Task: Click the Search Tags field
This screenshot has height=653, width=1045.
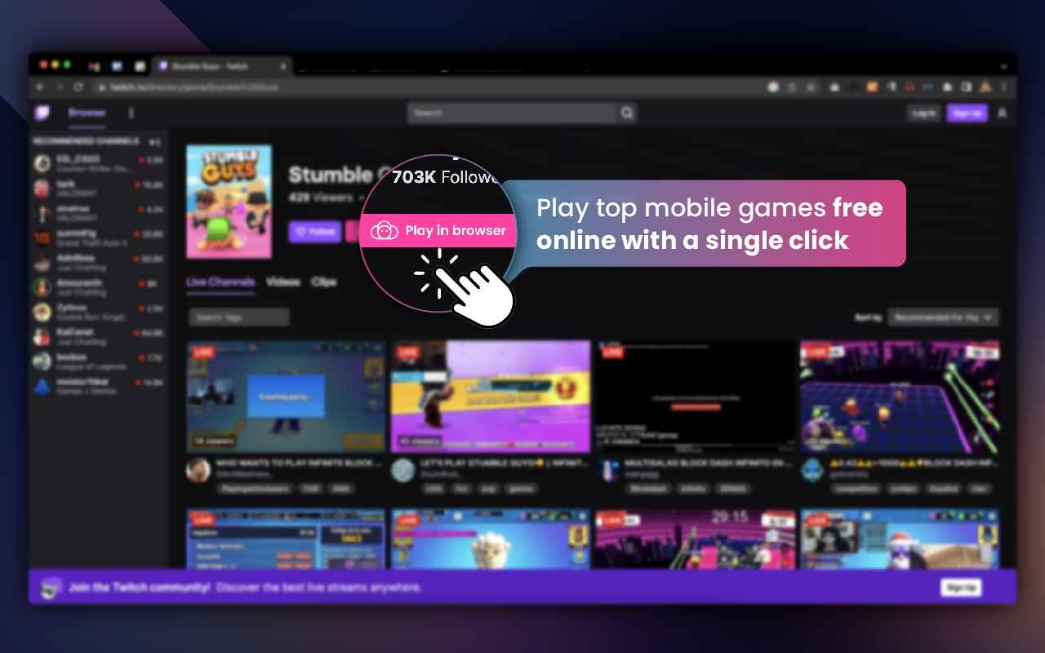Action: pyautogui.click(x=239, y=317)
